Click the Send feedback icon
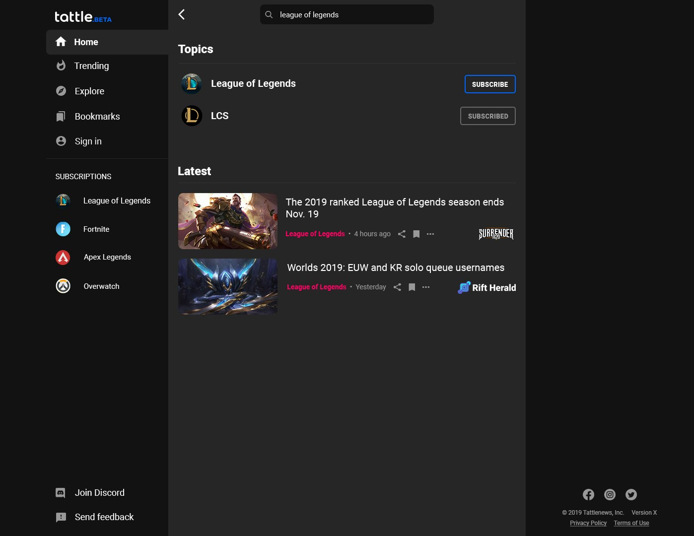The image size is (694, 536). click(61, 517)
